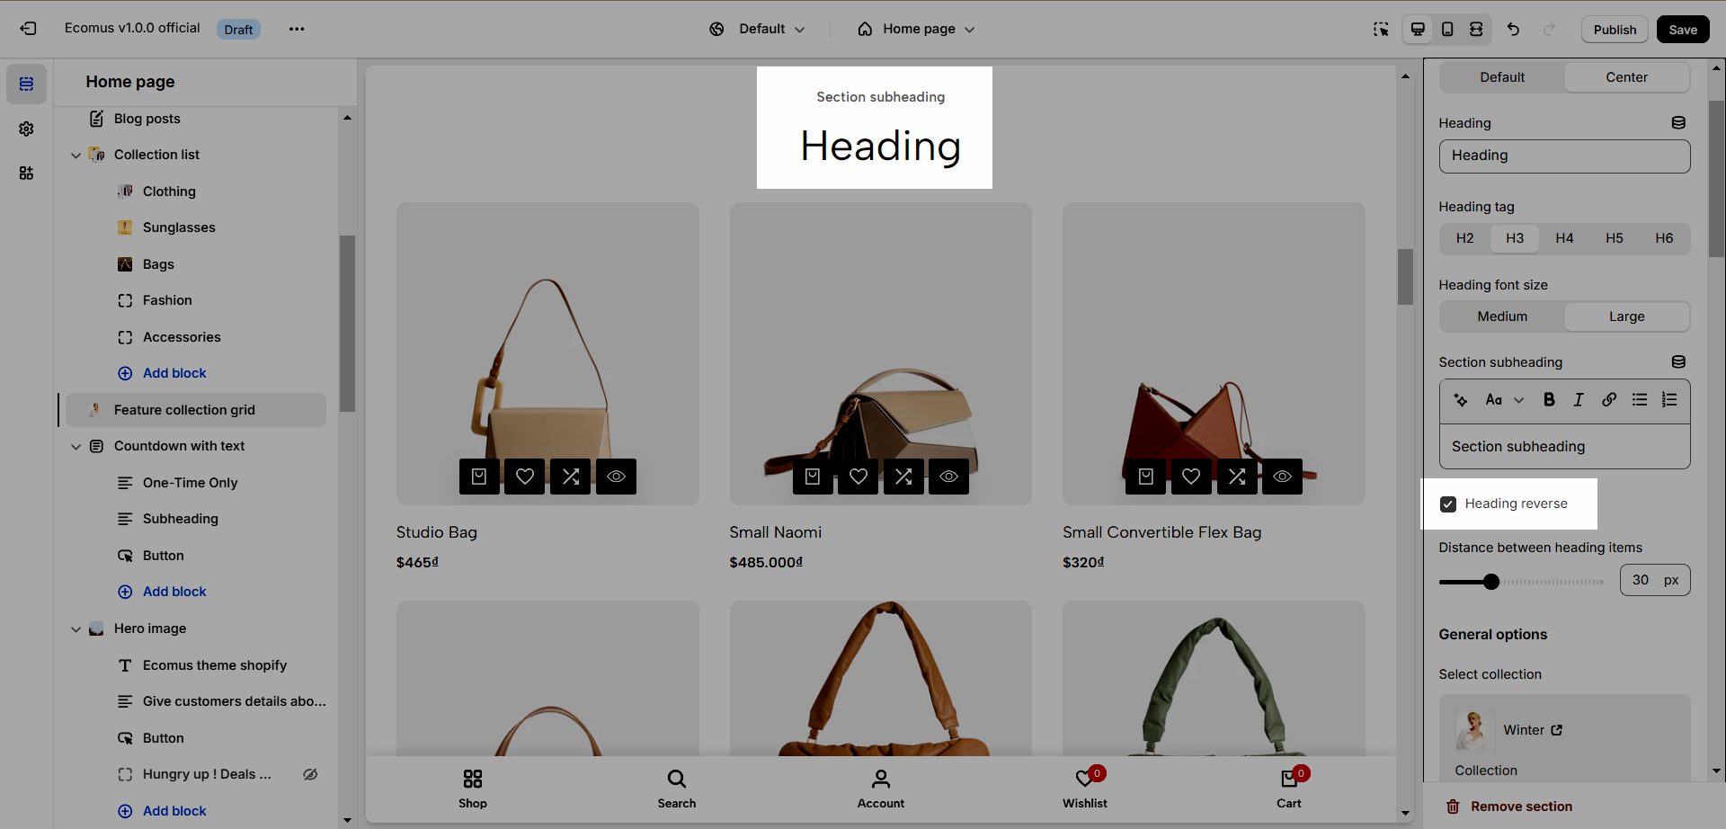Set heading tag to H5

coord(1615,238)
